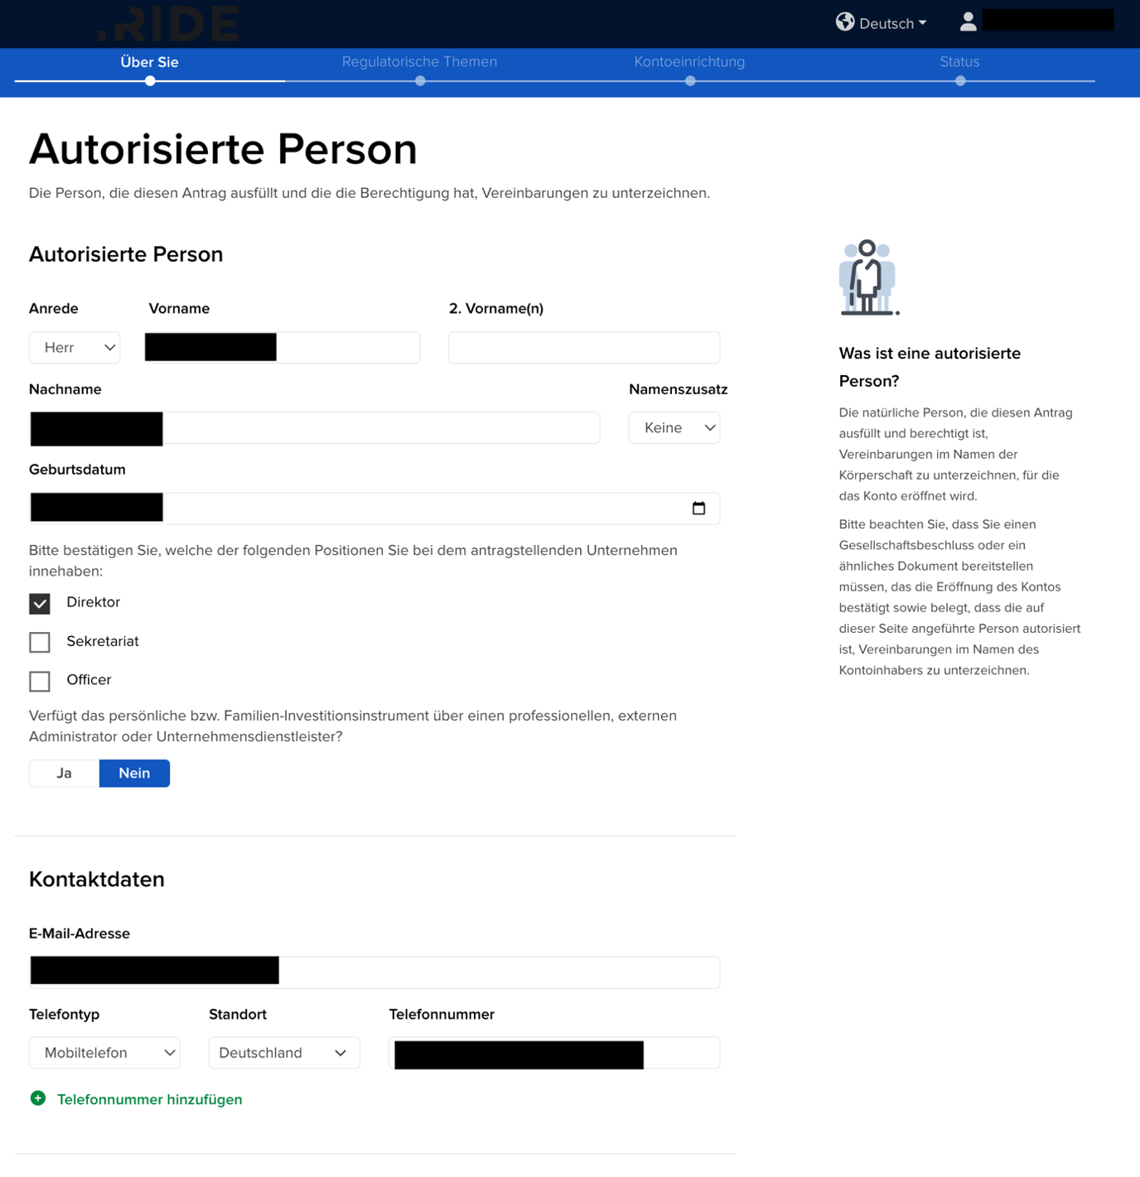
Task: Click the Telefonnummer hinzufügen link
Action: coord(149,1099)
